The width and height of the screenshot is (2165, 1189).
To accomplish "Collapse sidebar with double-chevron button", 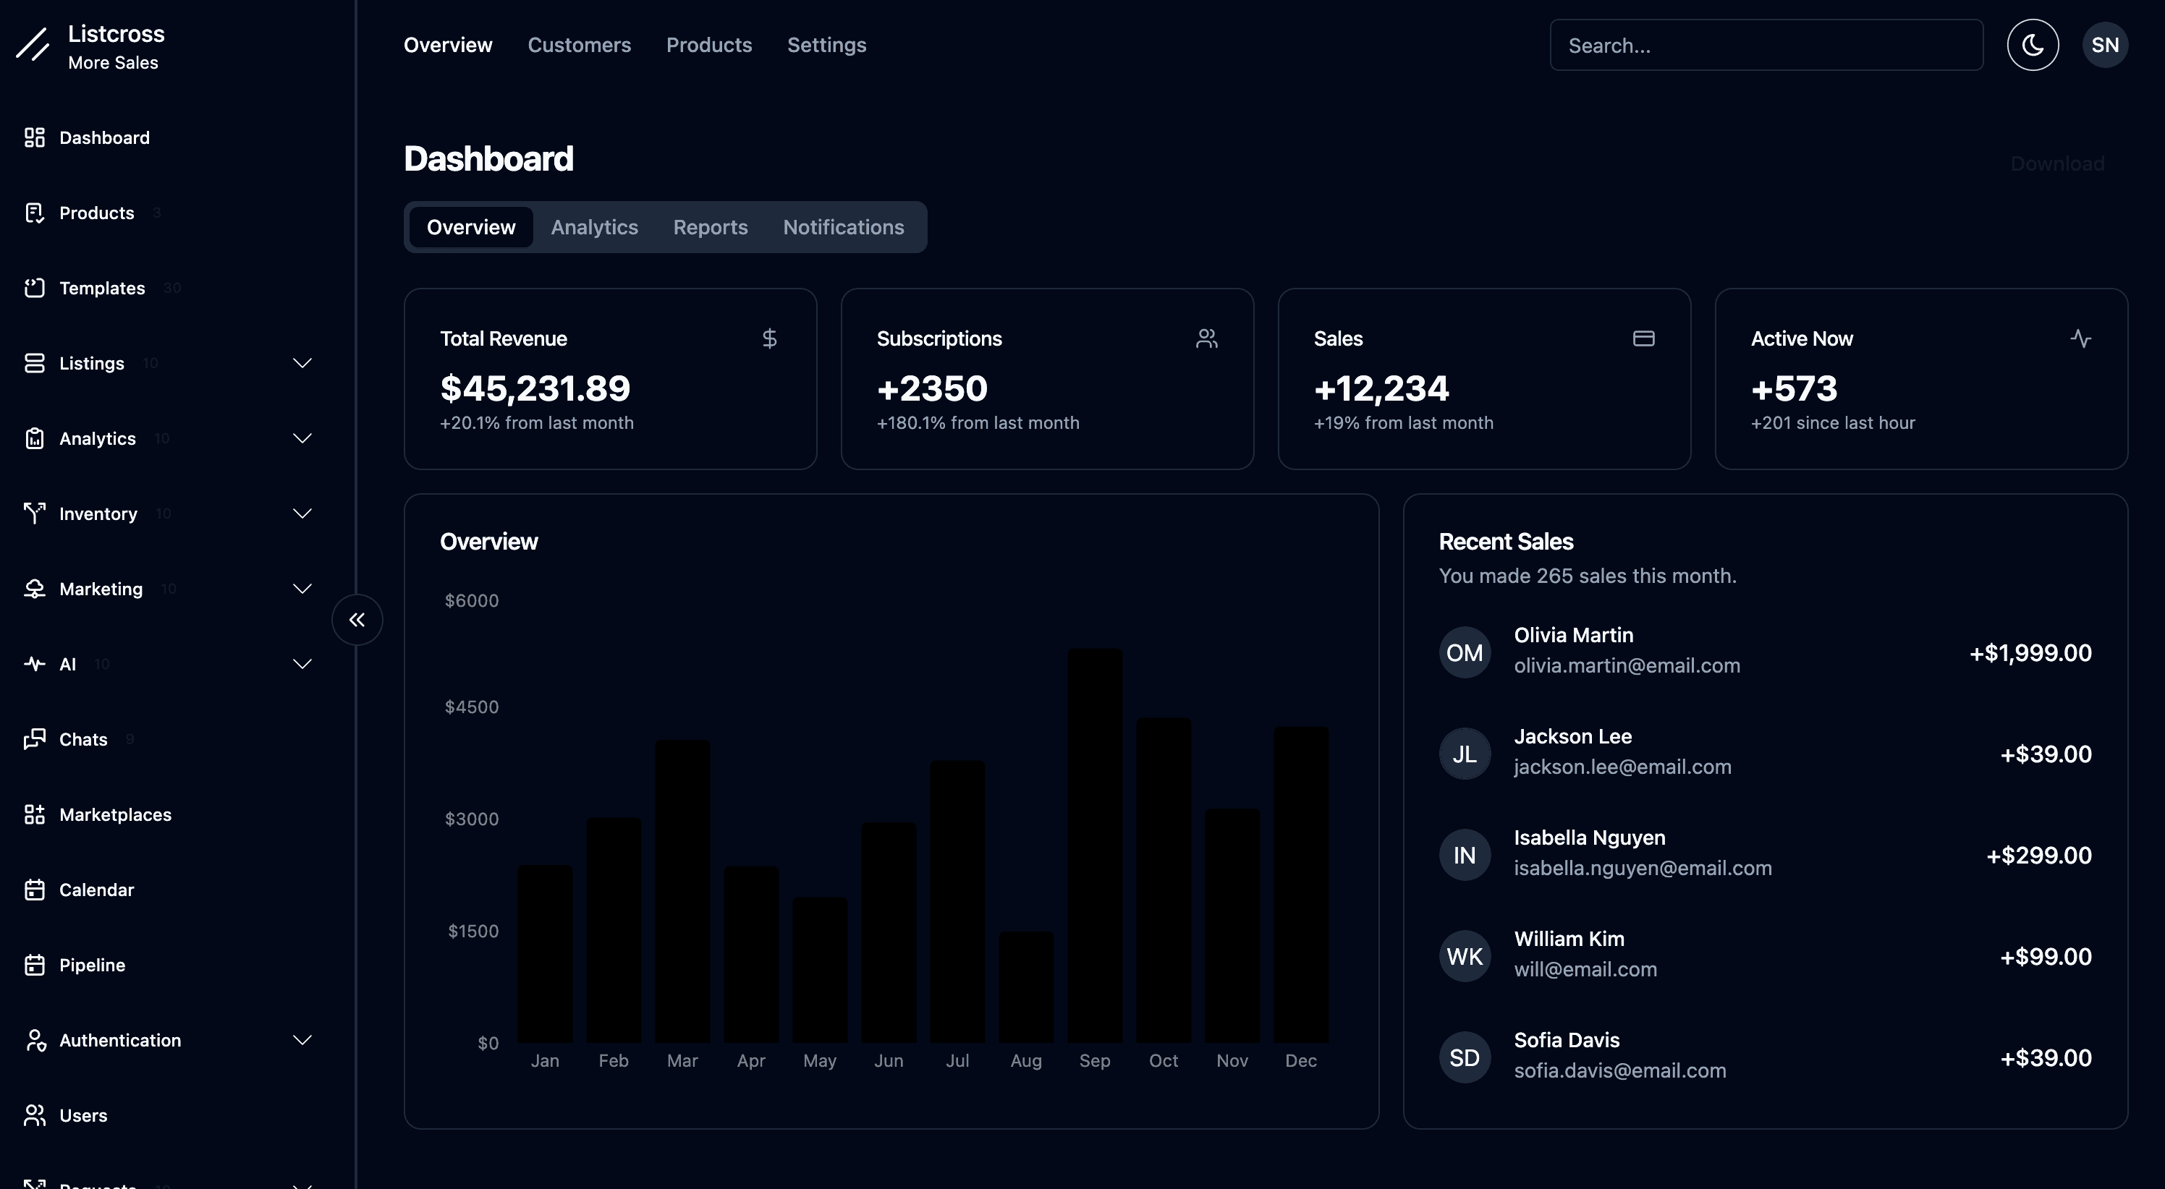I will coord(357,620).
